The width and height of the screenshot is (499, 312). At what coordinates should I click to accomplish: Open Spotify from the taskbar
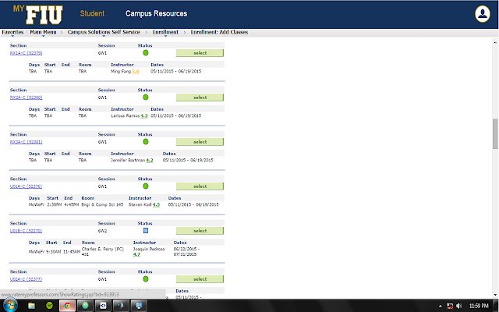[49, 306]
